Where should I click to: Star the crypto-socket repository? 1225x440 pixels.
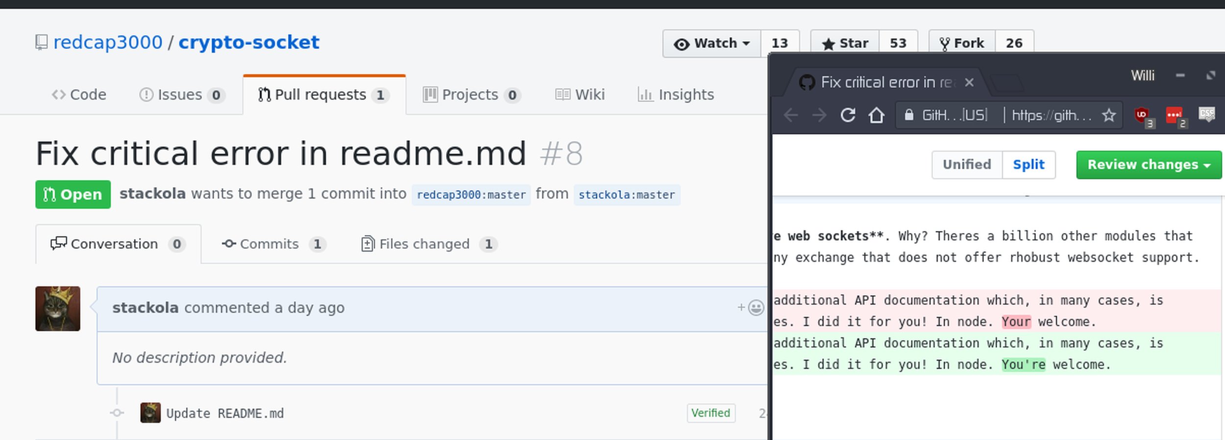[845, 44]
